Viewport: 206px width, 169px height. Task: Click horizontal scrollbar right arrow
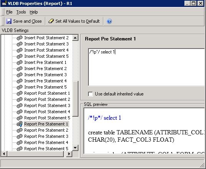[69, 154]
